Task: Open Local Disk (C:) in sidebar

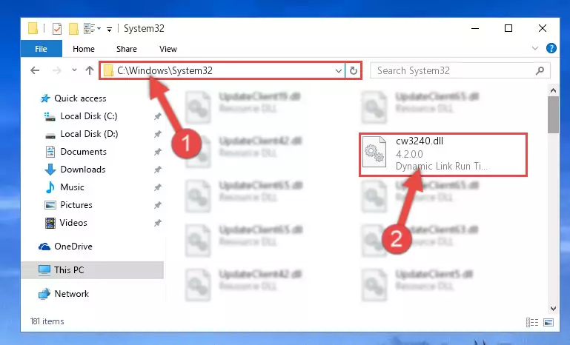Action: coord(81,116)
